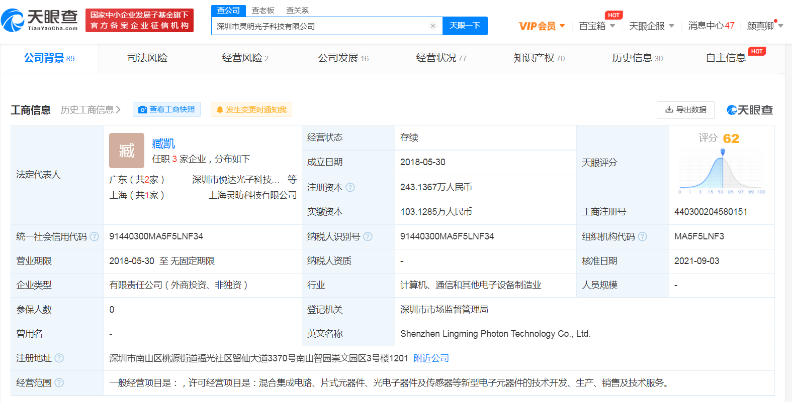Open the help icon next to 注册地址

(x=59, y=358)
